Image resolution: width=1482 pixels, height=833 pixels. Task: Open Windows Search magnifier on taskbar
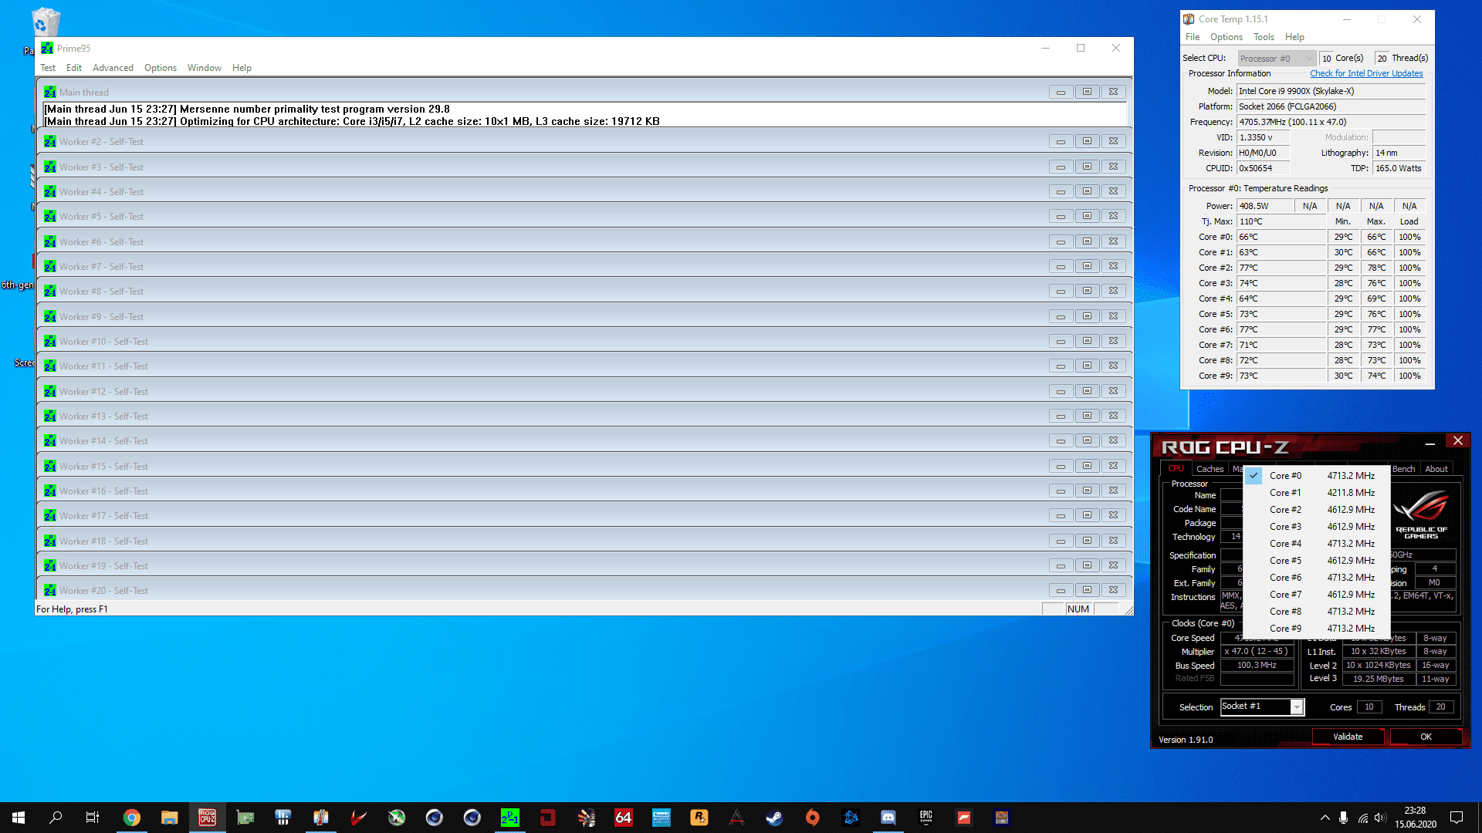pyautogui.click(x=56, y=818)
